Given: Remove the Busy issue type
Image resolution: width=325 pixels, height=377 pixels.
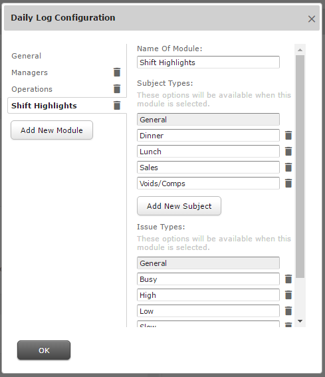Looking at the screenshot, I should click(288, 279).
